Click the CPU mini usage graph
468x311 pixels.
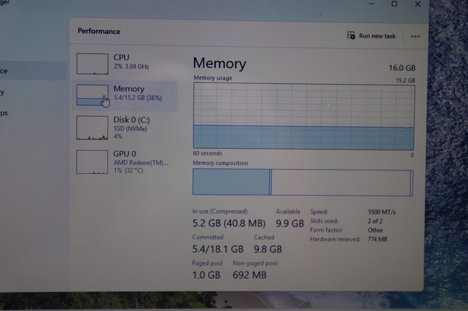click(92, 64)
